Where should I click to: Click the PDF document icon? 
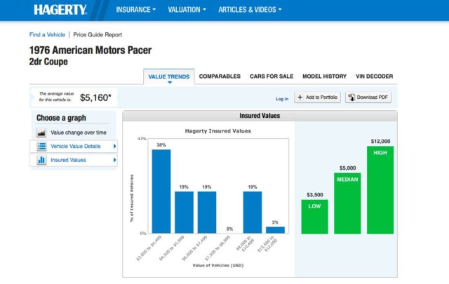tap(351, 97)
